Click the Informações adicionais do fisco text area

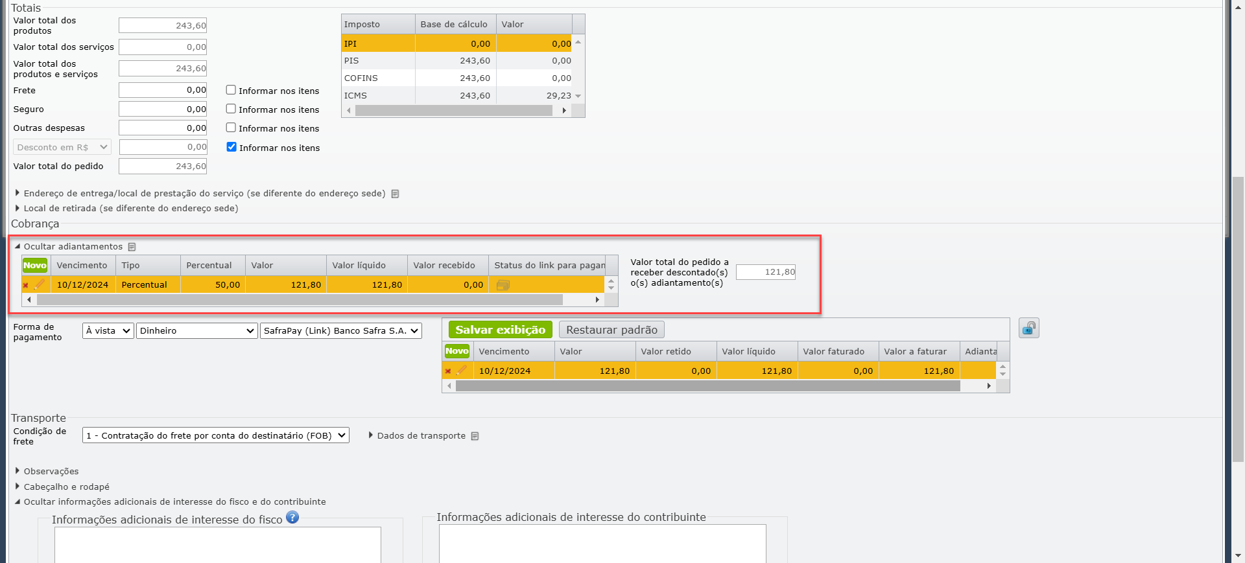pyautogui.click(x=218, y=545)
